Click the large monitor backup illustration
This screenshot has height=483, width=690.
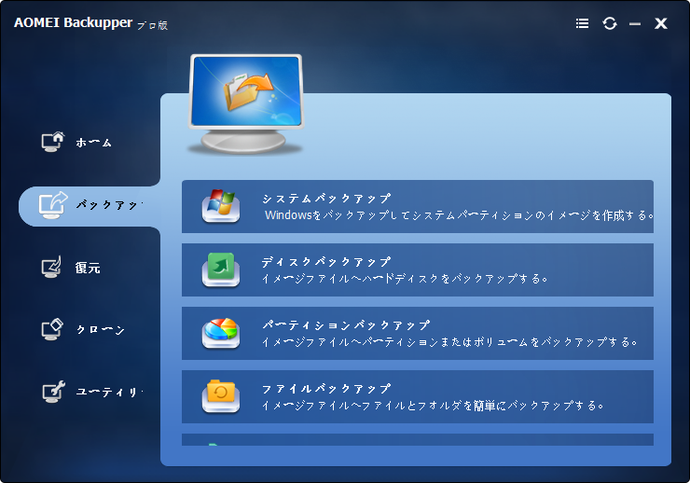click(x=246, y=103)
